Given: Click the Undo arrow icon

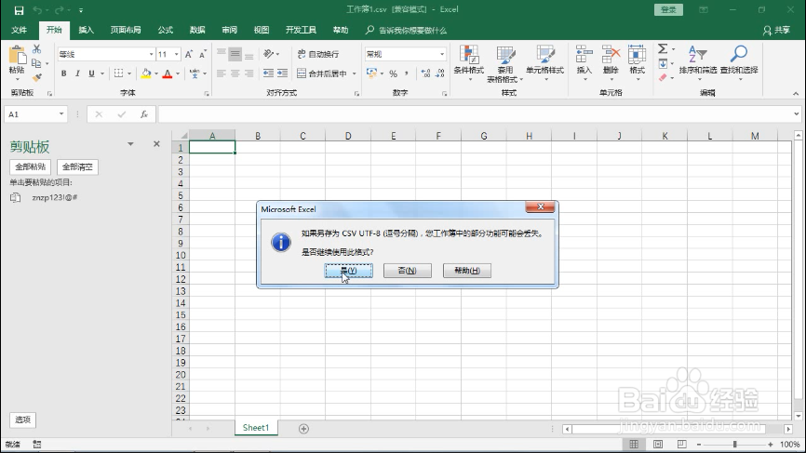Looking at the screenshot, I should pyautogui.click(x=37, y=10).
